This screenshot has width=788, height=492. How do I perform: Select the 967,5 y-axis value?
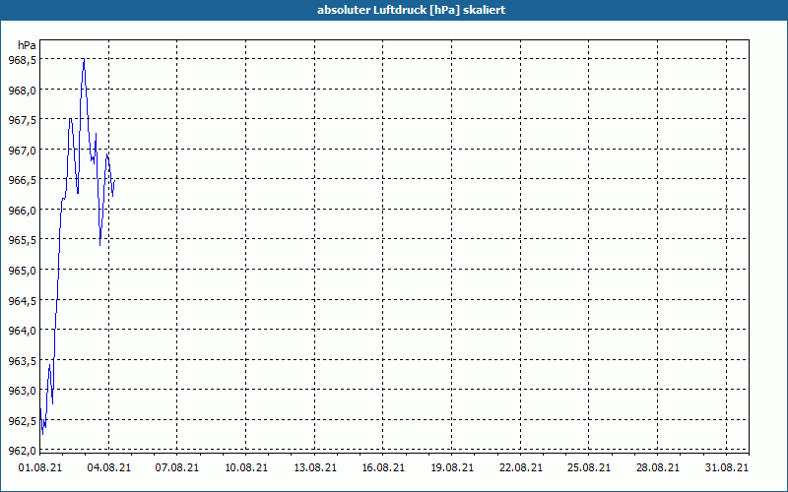pyautogui.click(x=22, y=120)
